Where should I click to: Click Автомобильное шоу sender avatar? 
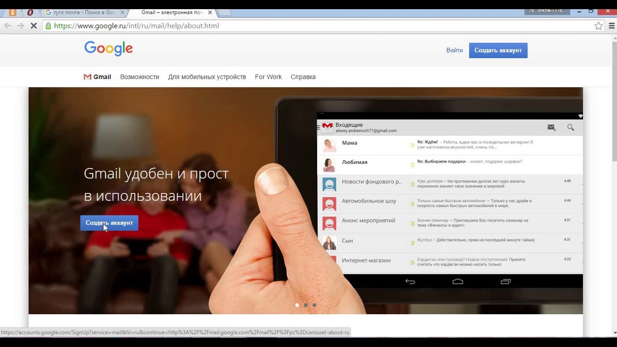[329, 204]
